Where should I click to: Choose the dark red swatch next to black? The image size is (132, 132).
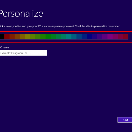[x=7, y=37]
